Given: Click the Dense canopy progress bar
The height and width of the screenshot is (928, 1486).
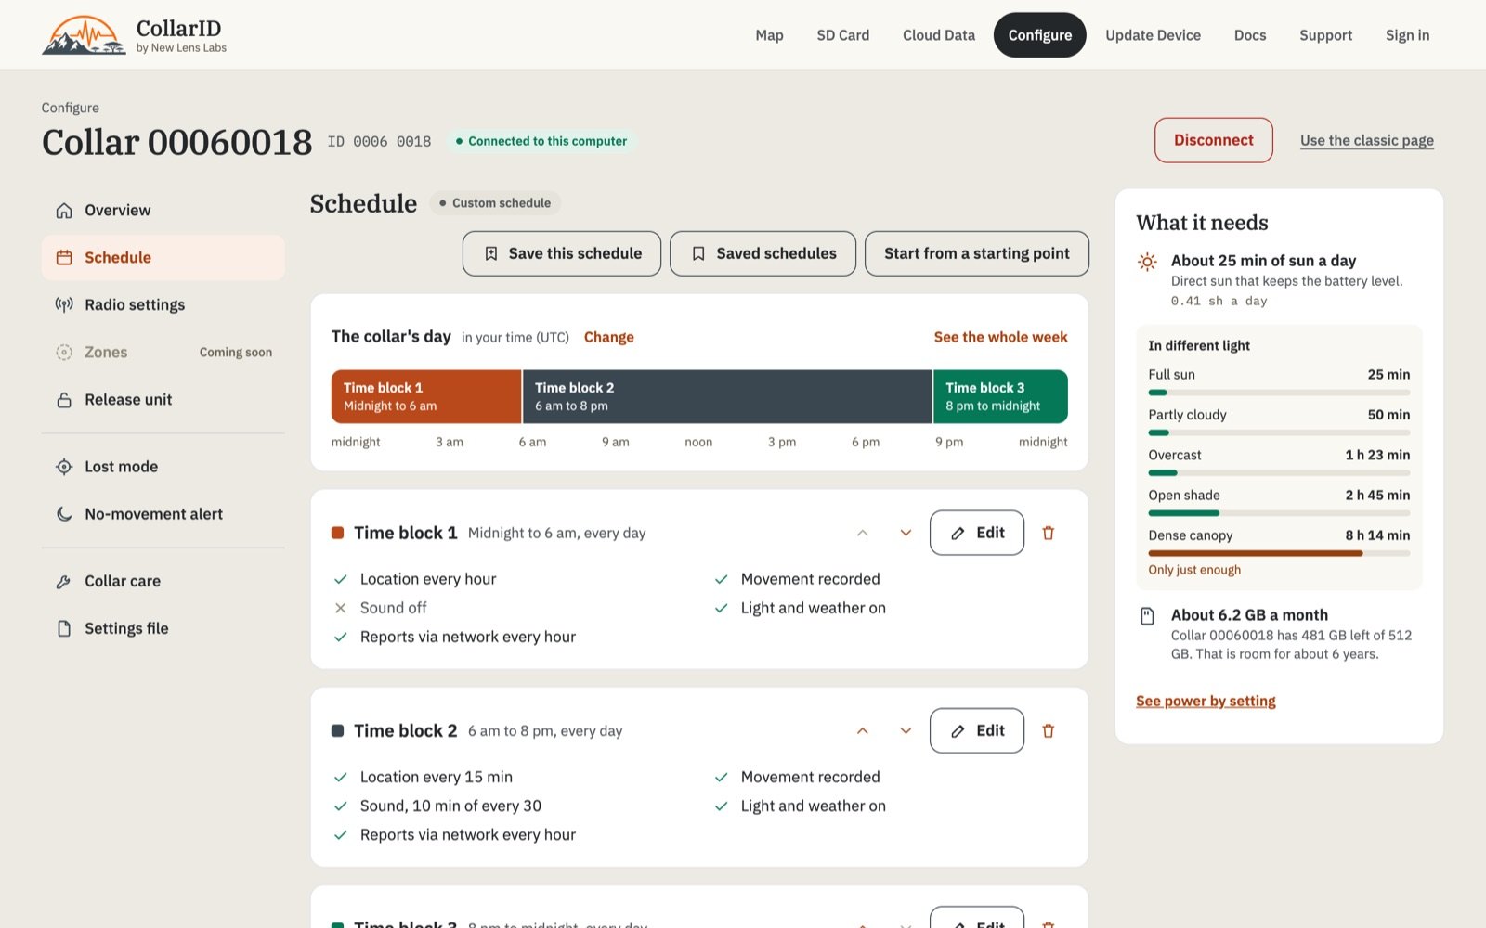Looking at the screenshot, I should pyautogui.click(x=1279, y=553).
